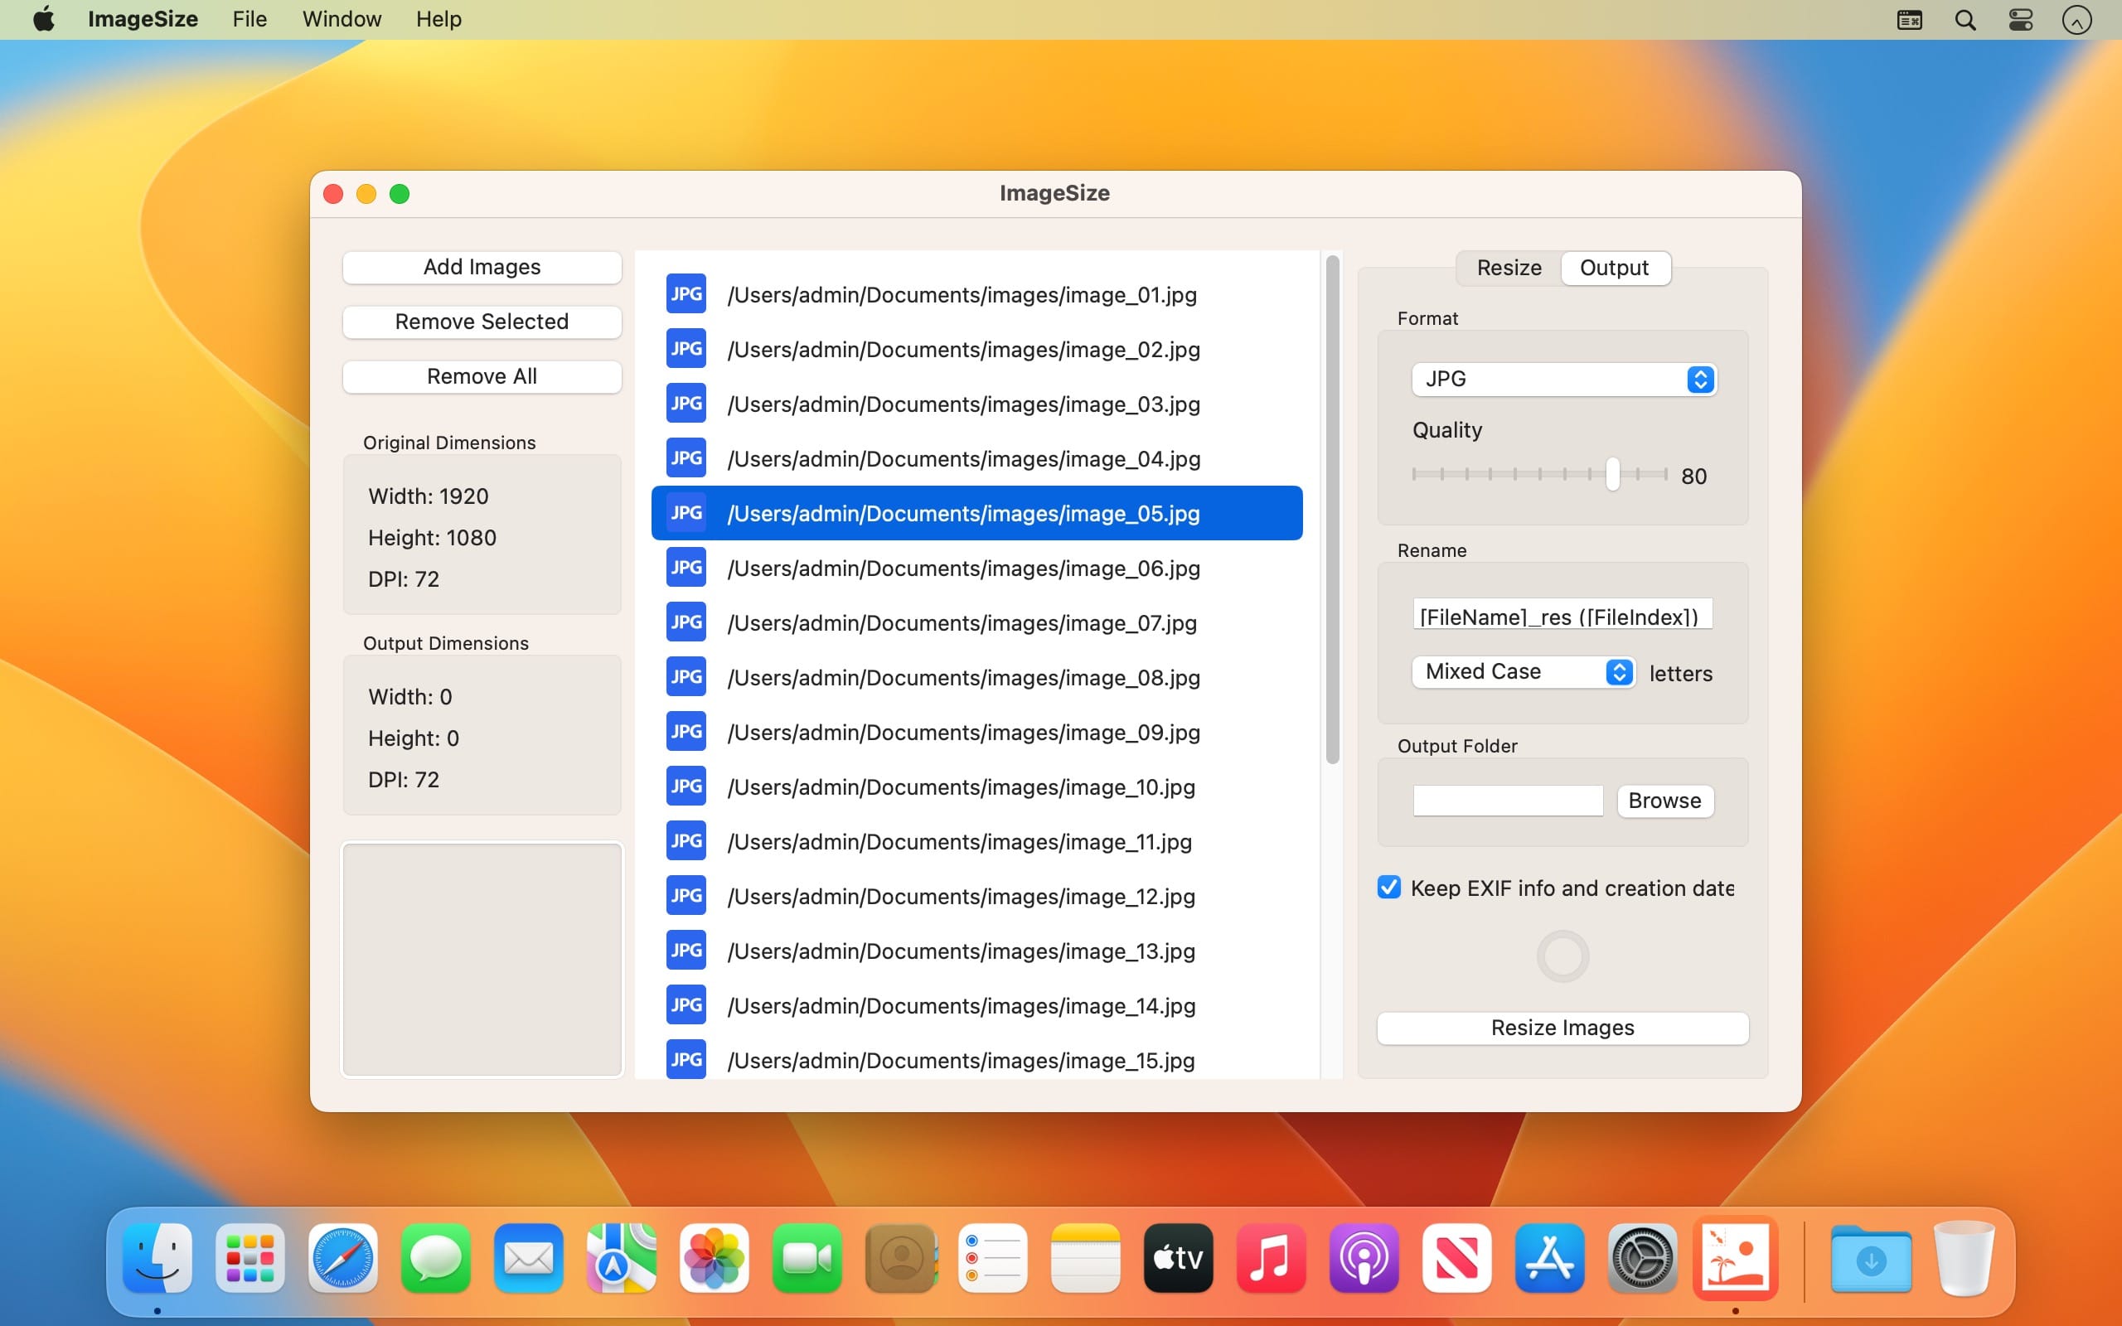The image size is (2122, 1326).
Task: Open FaceTime from the dock
Action: (x=807, y=1257)
